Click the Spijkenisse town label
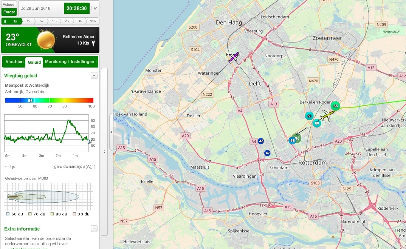This screenshot has width=406, height=249. coord(239,231)
